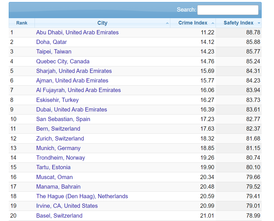274x221 pixels.
Task: Open Abu Dhabi, United Arab Emirates link
Action: pos(77,32)
